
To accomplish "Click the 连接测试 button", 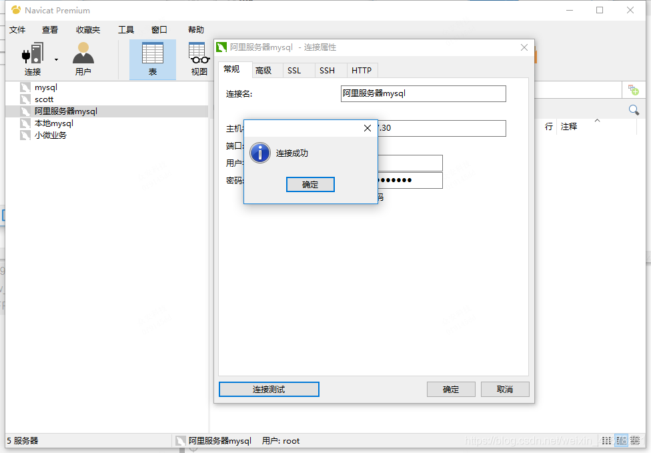I will tap(269, 390).
